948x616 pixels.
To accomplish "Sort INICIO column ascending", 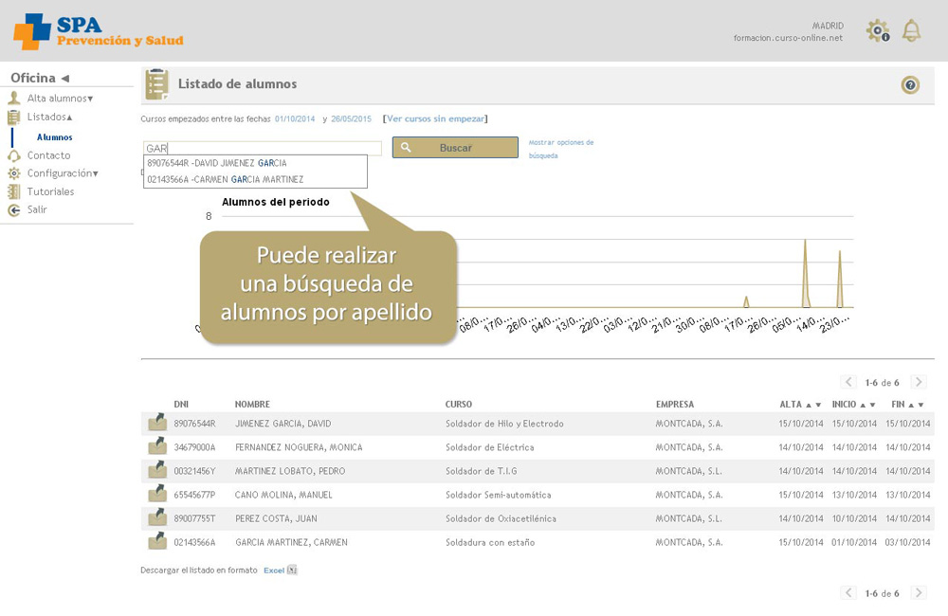I will click(x=863, y=405).
